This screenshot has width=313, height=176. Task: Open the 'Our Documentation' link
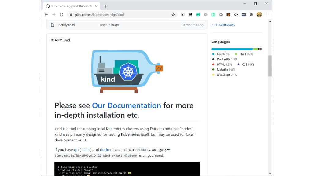[x=126, y=105]
